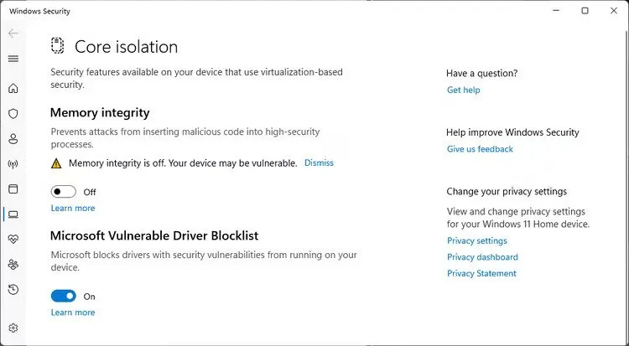Open Account protection person icon
629x346 pixels.
click(13, 138)
